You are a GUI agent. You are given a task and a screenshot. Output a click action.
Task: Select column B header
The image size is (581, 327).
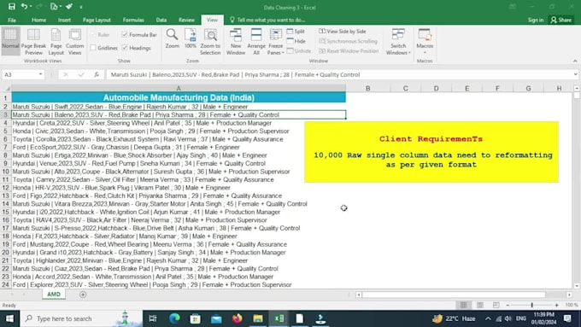(367, 88)
